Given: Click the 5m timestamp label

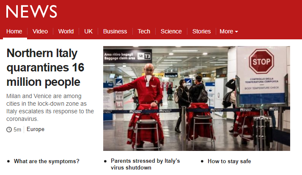Looking at the screenshot, I should click(17, 130).
